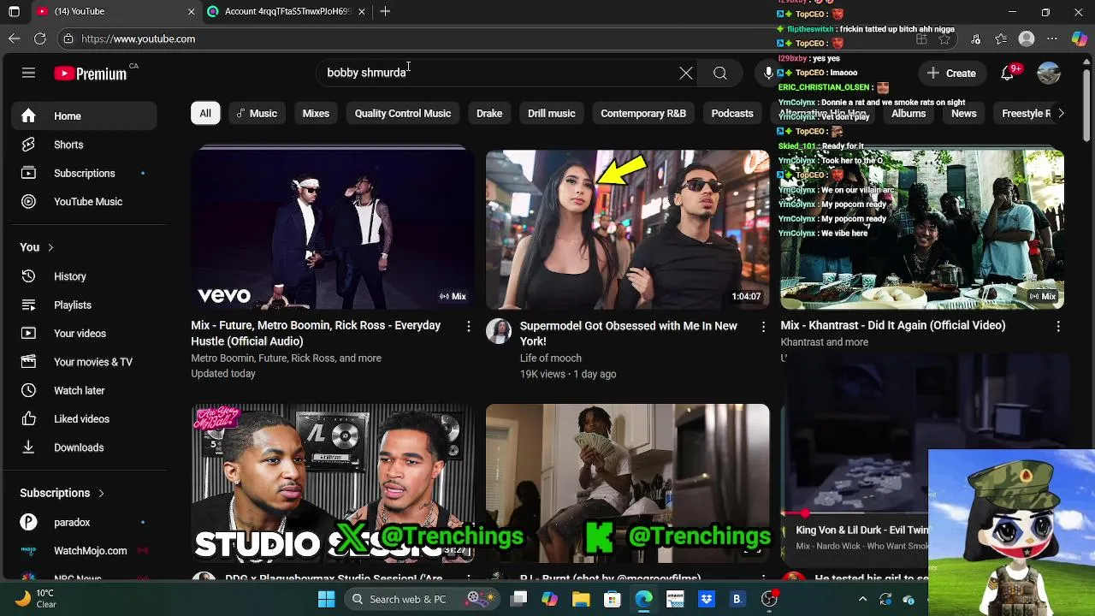Screen dimensions: 1095x616
Task: Go back with the browser back arrow
Action: (15, 38)
